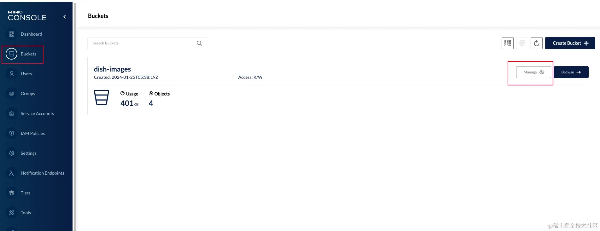This screenshot has height=231, width=600.
Task: Click the objects count 4
Action: pos(151,103)
